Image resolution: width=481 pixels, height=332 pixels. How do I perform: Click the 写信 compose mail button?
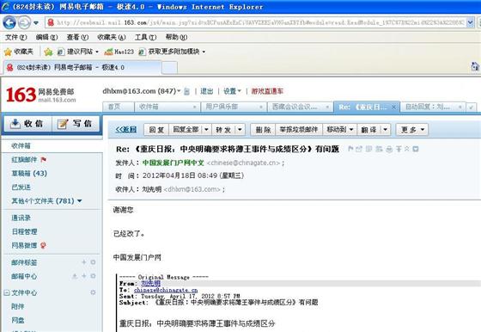pos(76,124)
